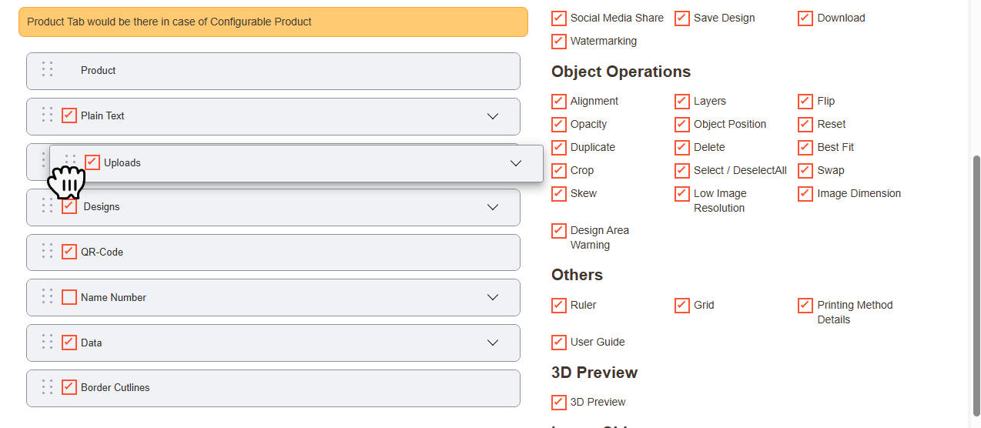Screen dimensions: 981x428
Task: Expand the Name Number section
Action: coord(493,297)
